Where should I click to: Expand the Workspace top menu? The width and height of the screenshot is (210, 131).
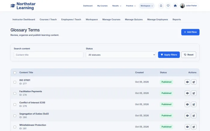[x=147, y=6]
